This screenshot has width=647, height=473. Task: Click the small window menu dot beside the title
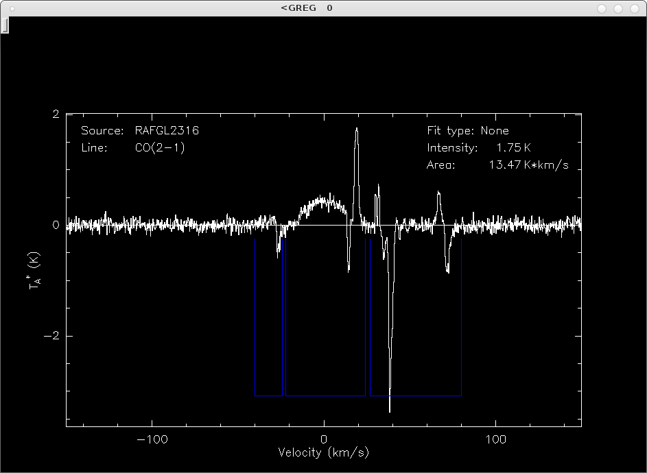click(x=12, y=9)
